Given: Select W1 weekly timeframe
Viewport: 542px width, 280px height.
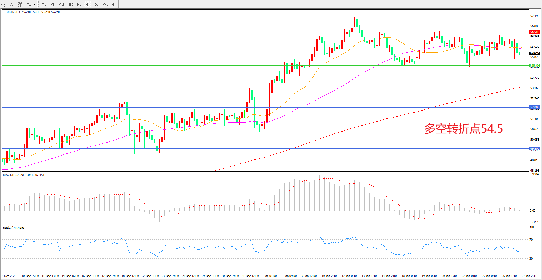Looking at the screenshot, I should (x=105, y=4).
